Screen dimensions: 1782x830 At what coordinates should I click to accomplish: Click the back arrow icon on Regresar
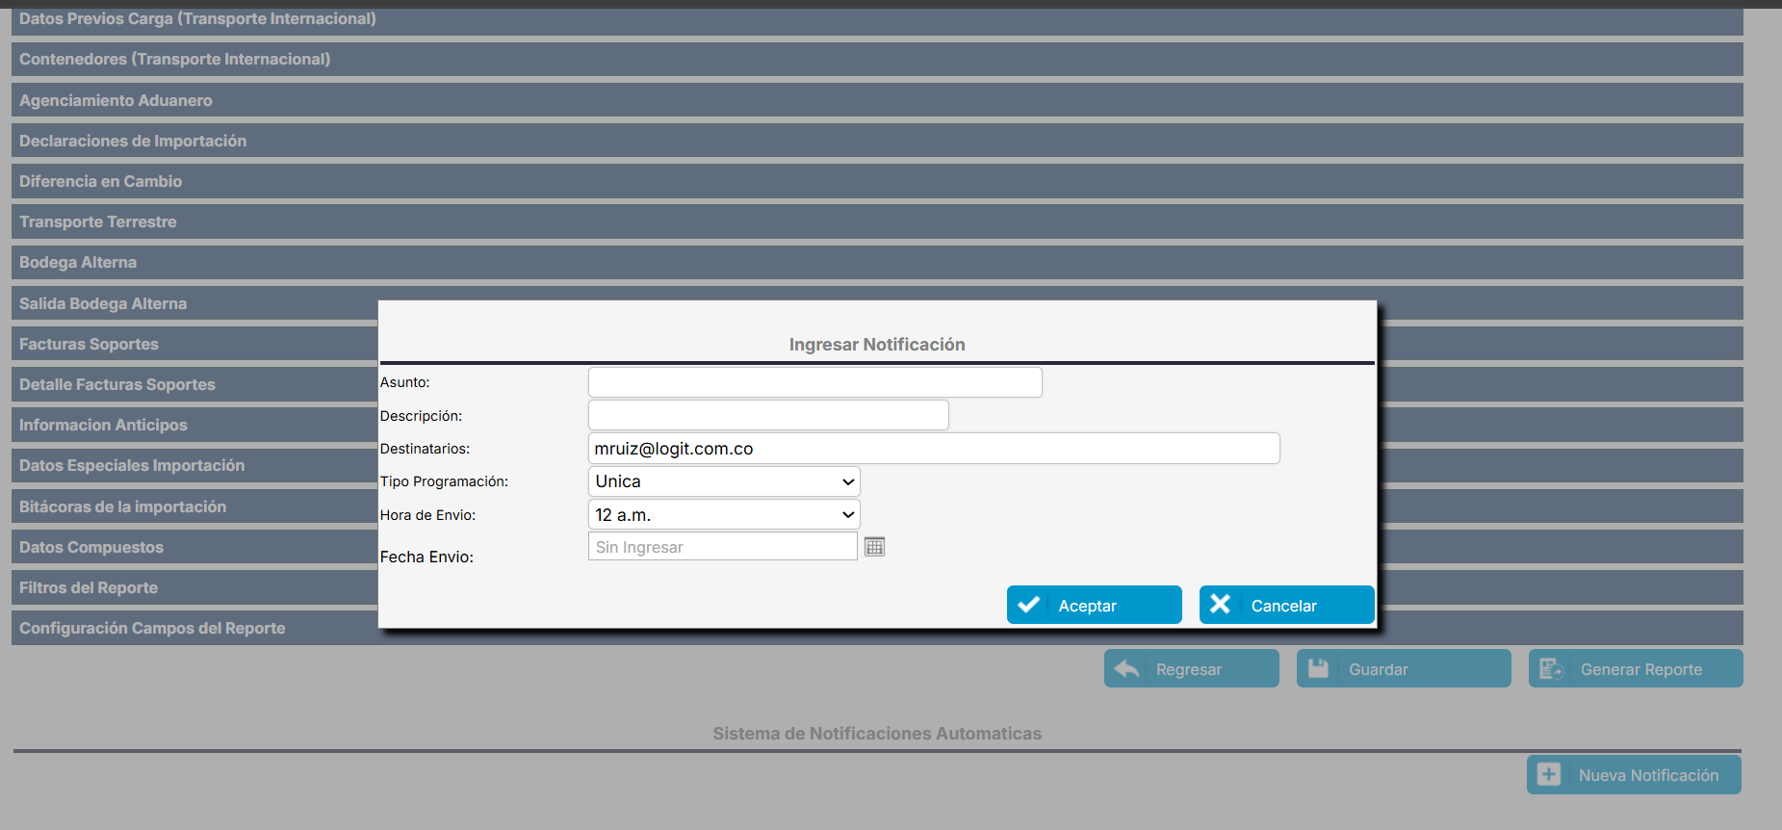pyautogui.click(x=1126, y=668)
